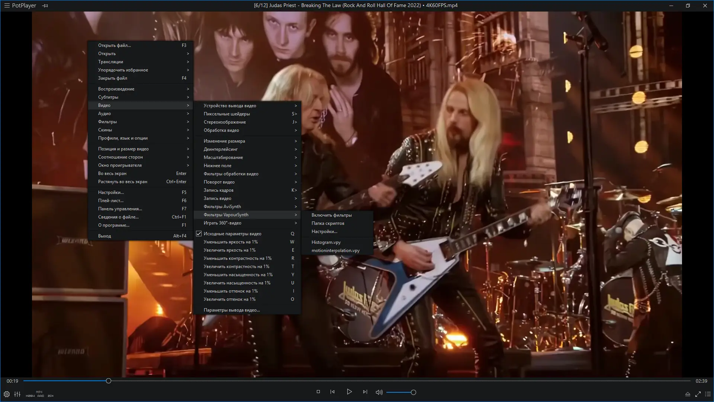Click the Play button
The image size is (714, 402).
pyautogui.click(x=349, y=392)
